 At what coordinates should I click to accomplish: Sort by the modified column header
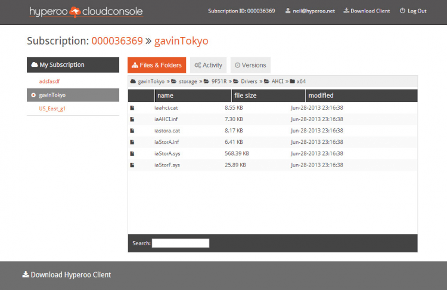coord(362,95)
